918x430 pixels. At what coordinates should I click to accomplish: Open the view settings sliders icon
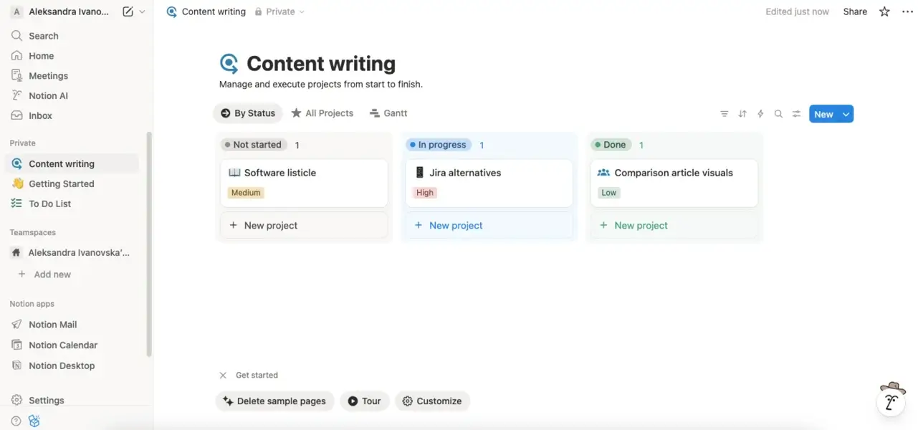[x=796, y=114]
